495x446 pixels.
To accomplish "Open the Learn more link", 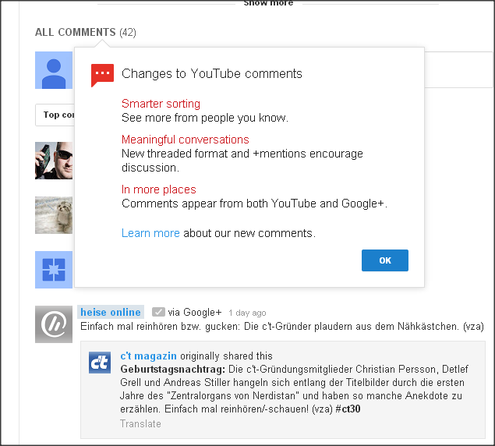I will (x=150, y=233).
